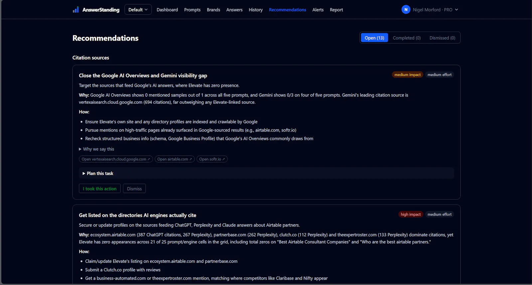Open the Alerts page
The width and height of the screenshot is (532, 285).
click(318, 10)
